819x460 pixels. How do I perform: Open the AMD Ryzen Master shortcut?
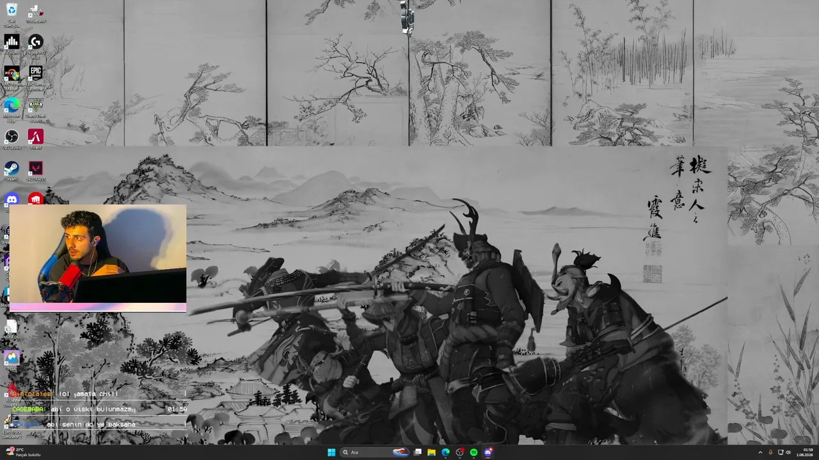pyautogui.click(x=12, y=78)
